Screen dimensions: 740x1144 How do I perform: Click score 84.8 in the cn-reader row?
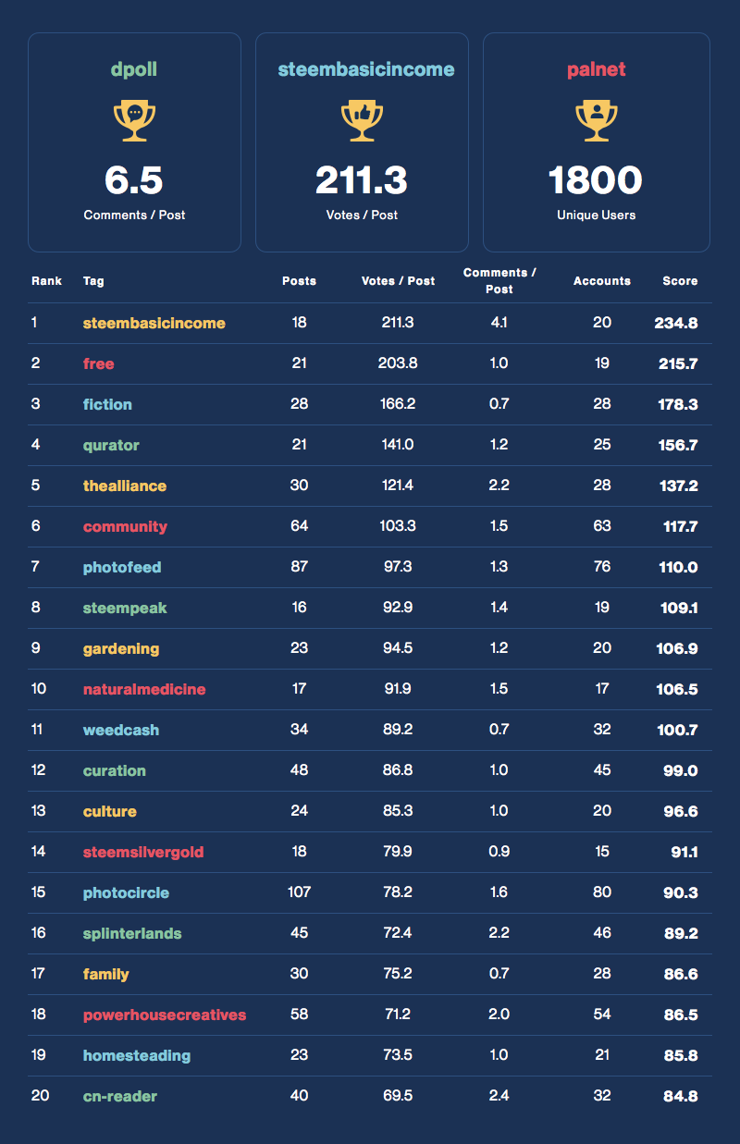pos(680,1096)
